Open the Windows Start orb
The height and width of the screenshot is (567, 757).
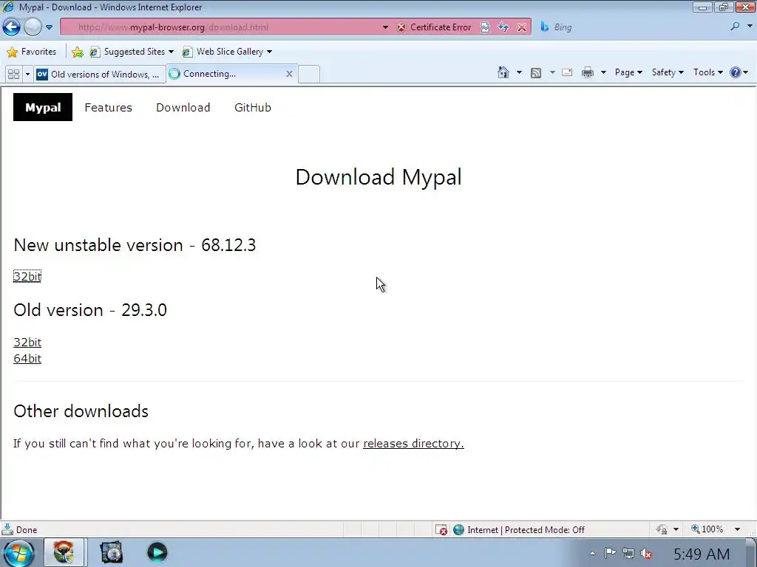[x=20, y=552]
